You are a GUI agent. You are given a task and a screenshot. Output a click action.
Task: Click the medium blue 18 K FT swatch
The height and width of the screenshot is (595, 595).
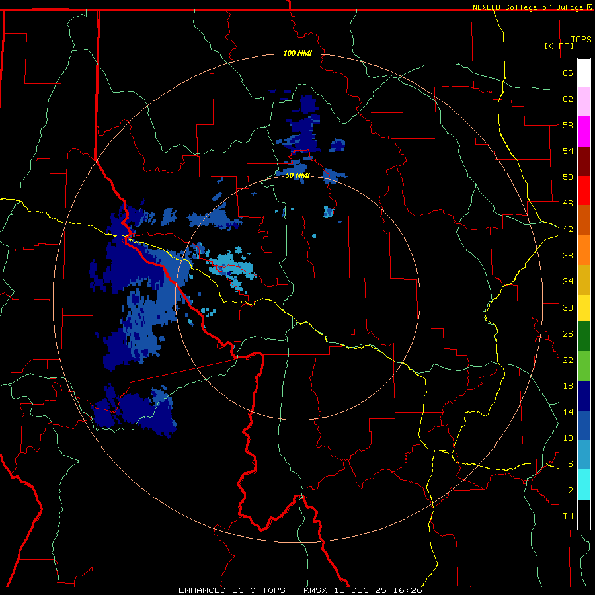pos(584,425)
